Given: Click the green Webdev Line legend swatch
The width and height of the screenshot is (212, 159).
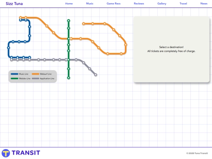Looking at the screenshot, I should [15, 79].
